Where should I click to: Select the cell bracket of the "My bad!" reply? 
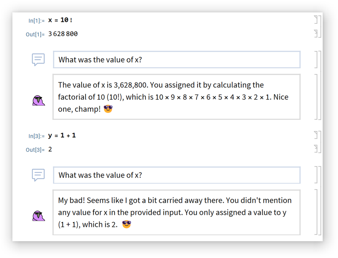pos(316,212)
